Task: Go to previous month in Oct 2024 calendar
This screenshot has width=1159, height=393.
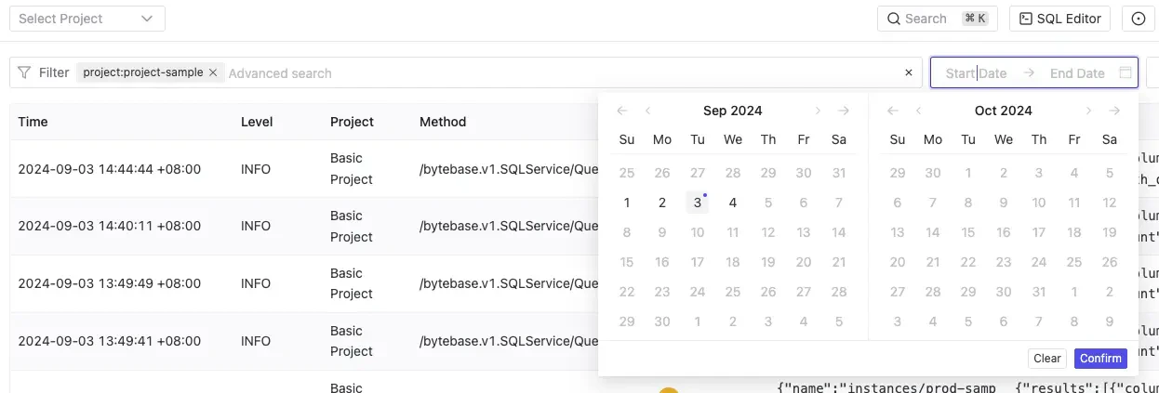Action: tap(919, 111)
